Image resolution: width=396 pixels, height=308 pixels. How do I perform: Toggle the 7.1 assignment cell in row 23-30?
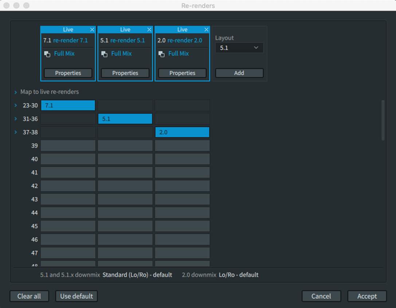(68, 105)
